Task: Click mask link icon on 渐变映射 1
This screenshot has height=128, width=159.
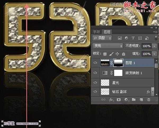Action: pyautogui.click(x=112, y=73)
